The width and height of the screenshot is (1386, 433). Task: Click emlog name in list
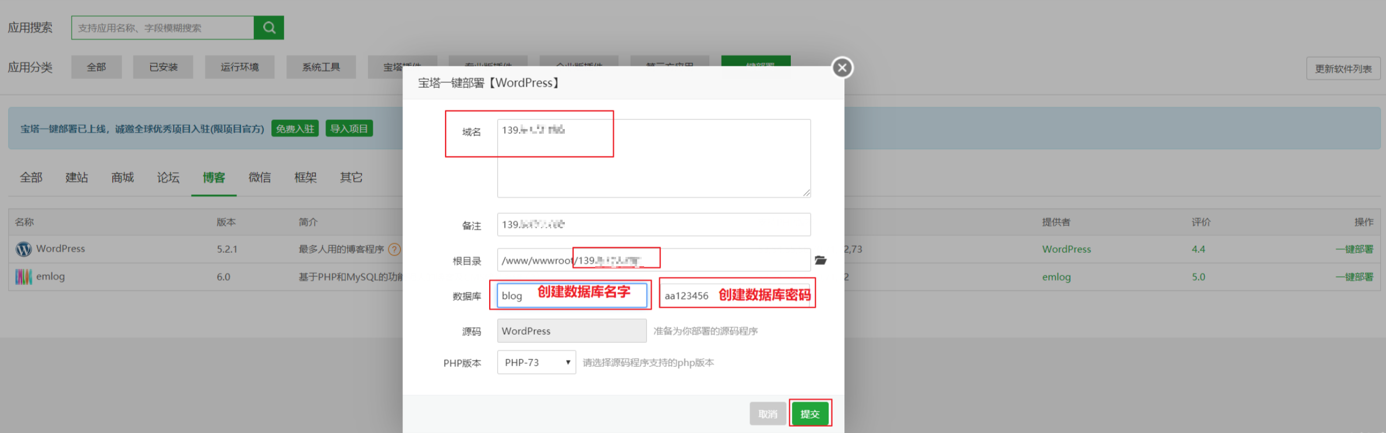click(x=51, y=276)
